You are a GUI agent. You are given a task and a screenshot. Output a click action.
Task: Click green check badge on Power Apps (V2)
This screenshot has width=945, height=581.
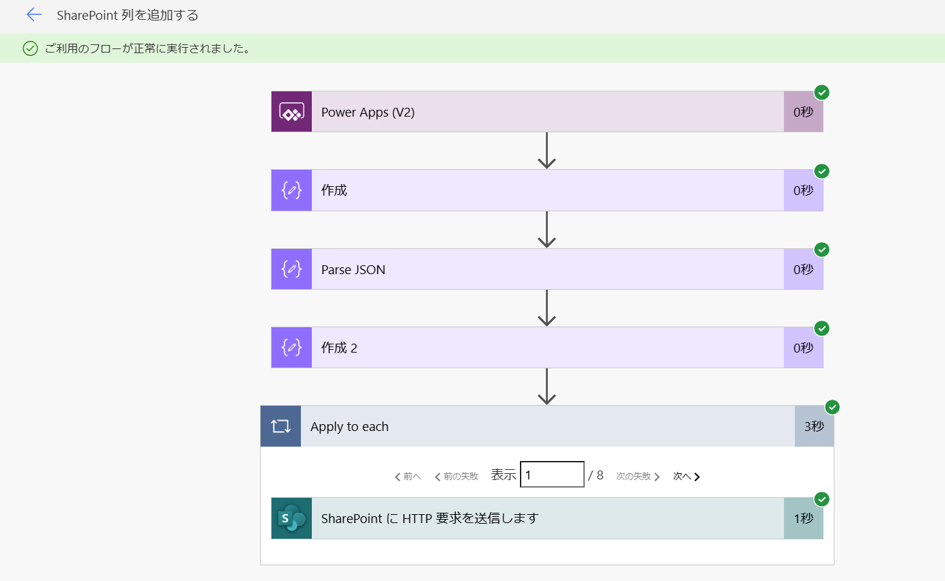pyautogui.click(x=822, y=92)
